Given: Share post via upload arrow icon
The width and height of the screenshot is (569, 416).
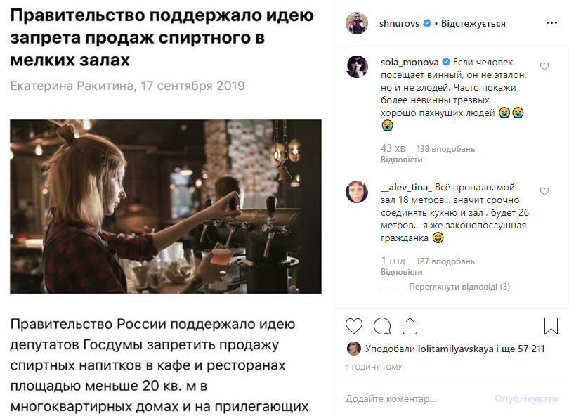Looking at the screenshot, I should [x=410, y=325].
